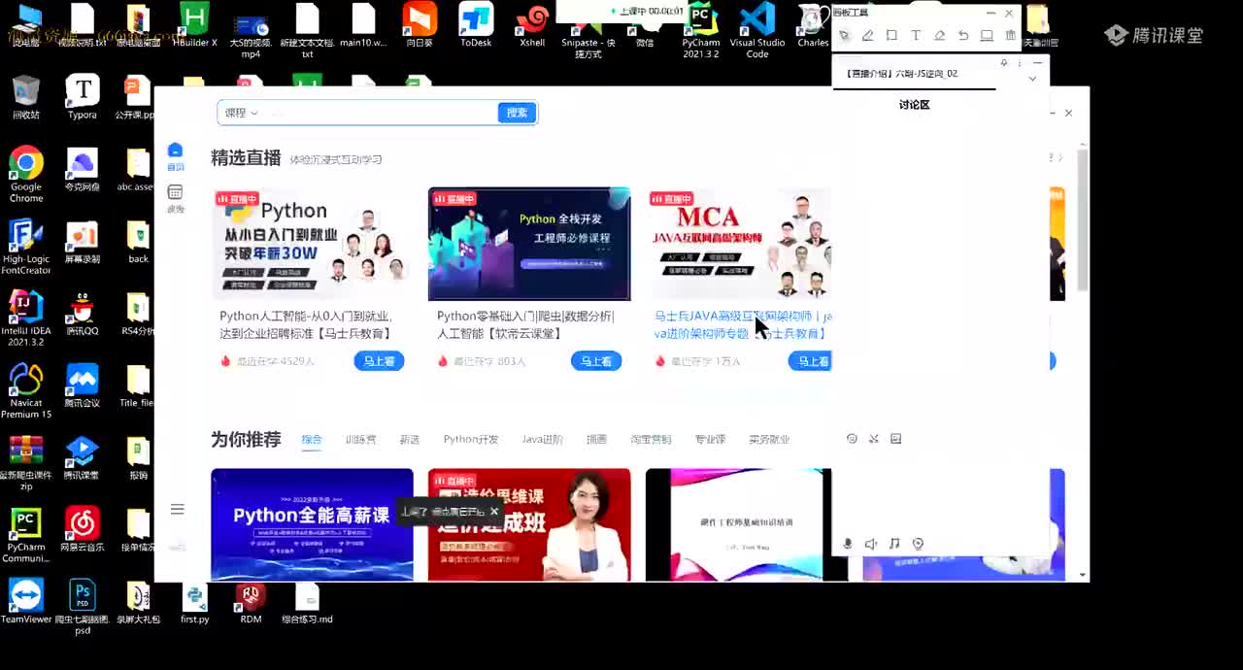Screen dimensions: 1243x670
Task: Collapse the live intro panel chevron
Action: tap(1032, 79)
